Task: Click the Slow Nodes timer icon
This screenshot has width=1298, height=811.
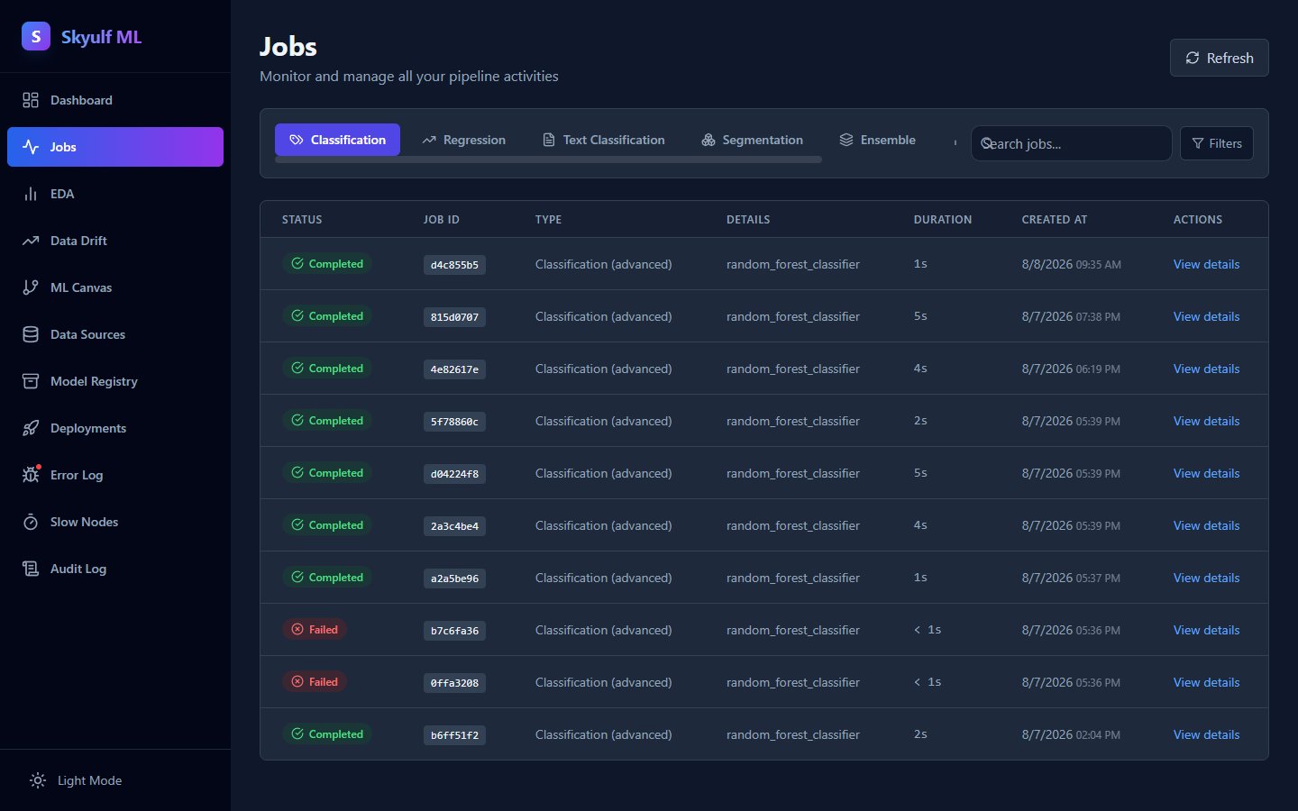Action: coord(31,522)
